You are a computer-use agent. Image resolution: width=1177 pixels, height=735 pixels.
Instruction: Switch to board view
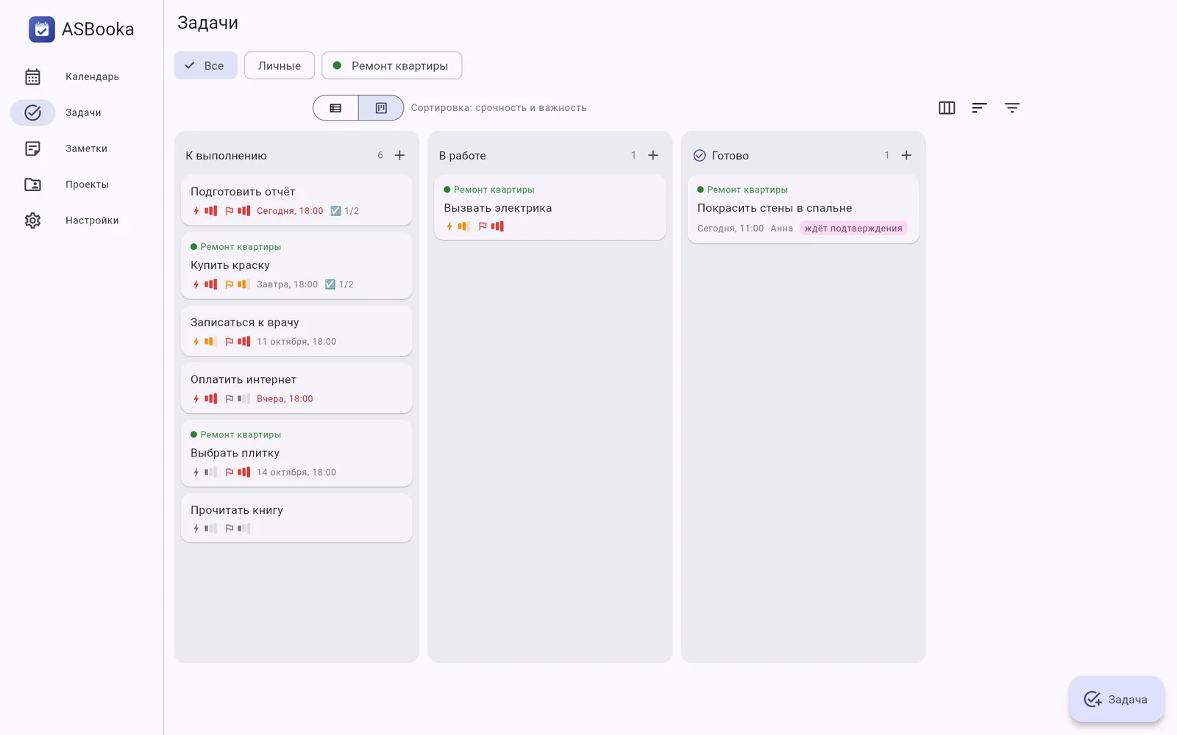click(x=381, y=108)
